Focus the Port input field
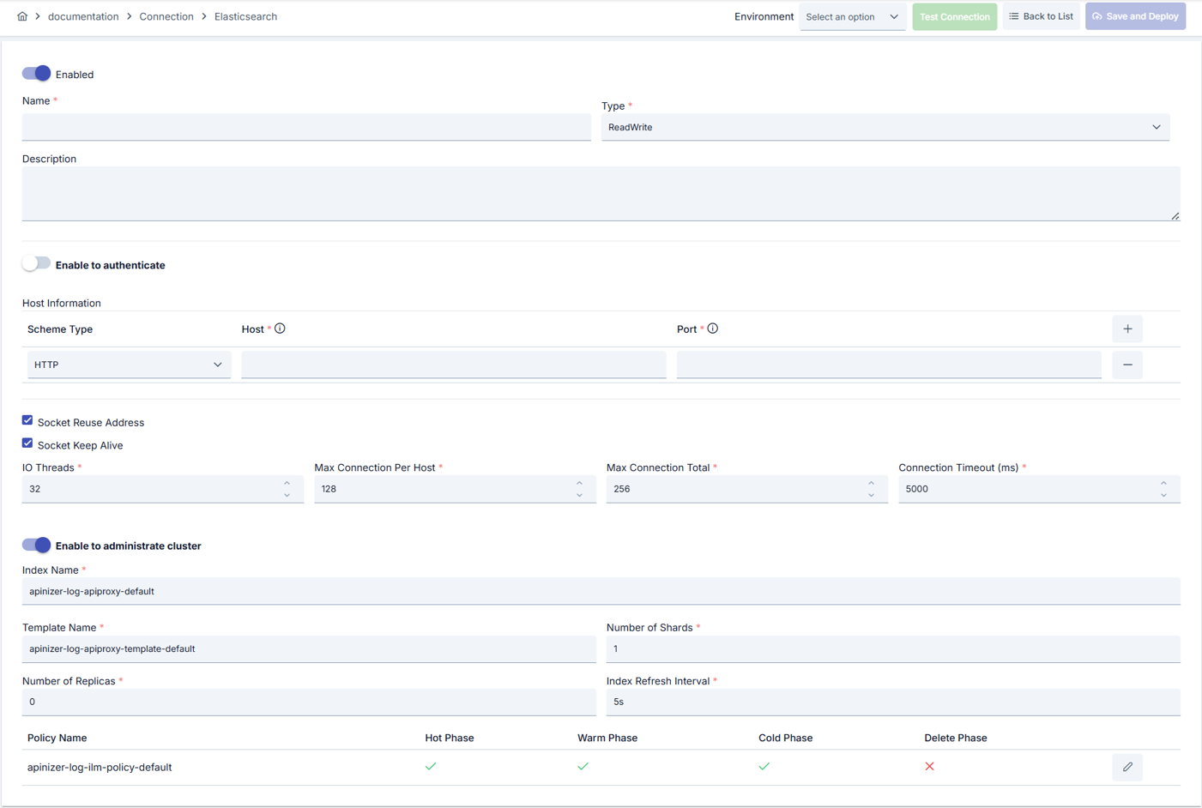 pyautogui.click(x=889, y=365)
